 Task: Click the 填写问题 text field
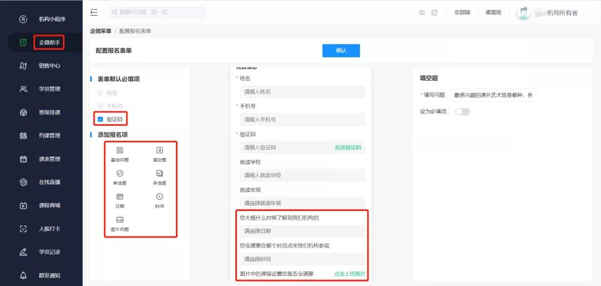(493, 95)
